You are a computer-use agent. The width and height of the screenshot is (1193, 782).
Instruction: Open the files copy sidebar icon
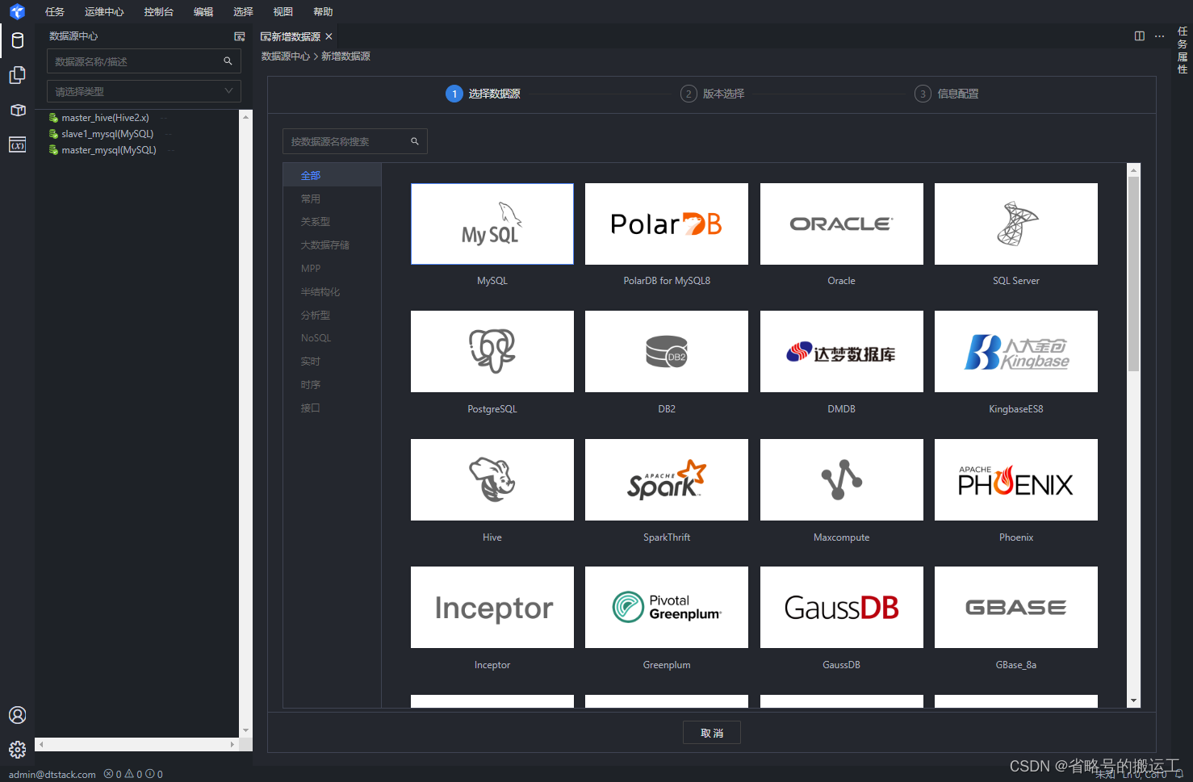[x=17, y=75]
